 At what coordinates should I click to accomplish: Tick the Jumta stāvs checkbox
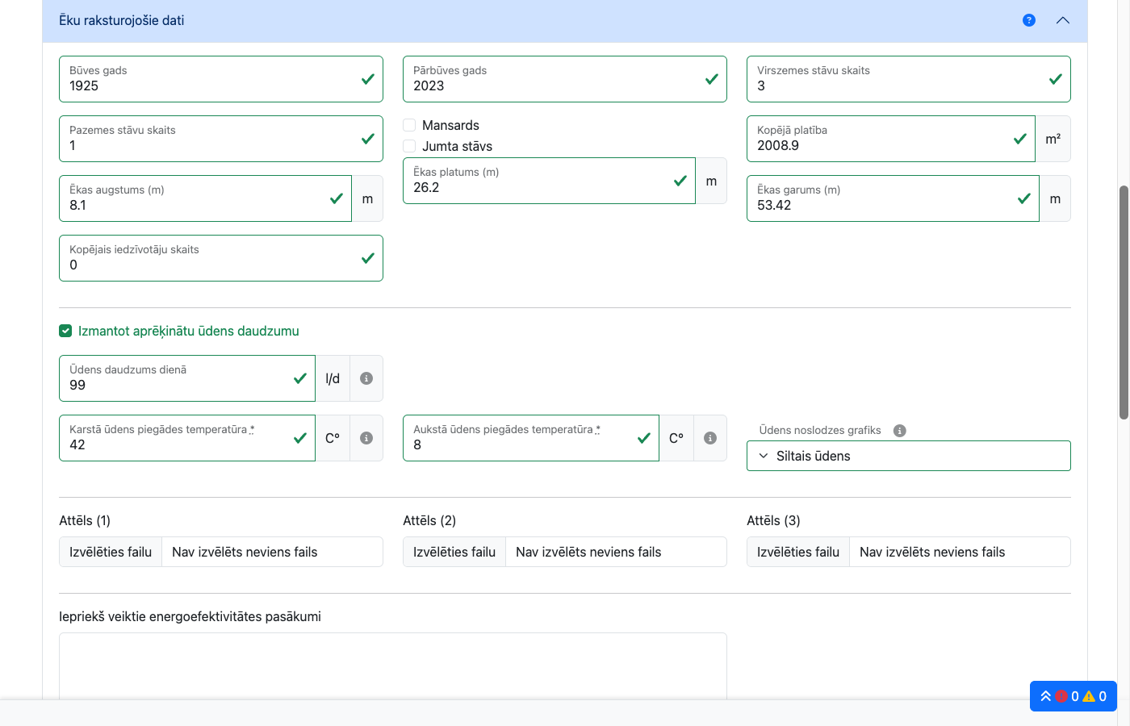tap(410, 146)
